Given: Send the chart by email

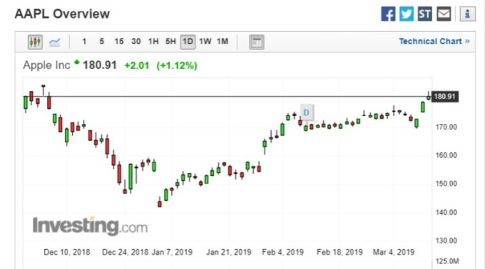Looking at the screenshot, I should pos(444,14).
